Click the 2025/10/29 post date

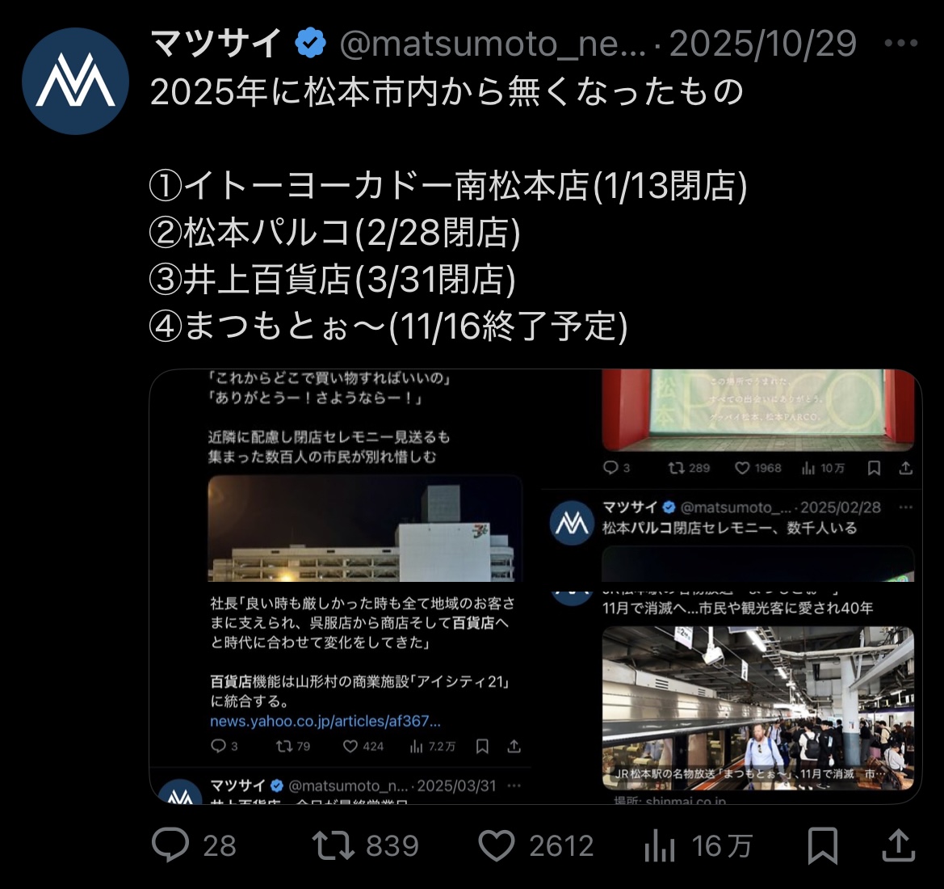pyautogui.click(x=763, y=44)
